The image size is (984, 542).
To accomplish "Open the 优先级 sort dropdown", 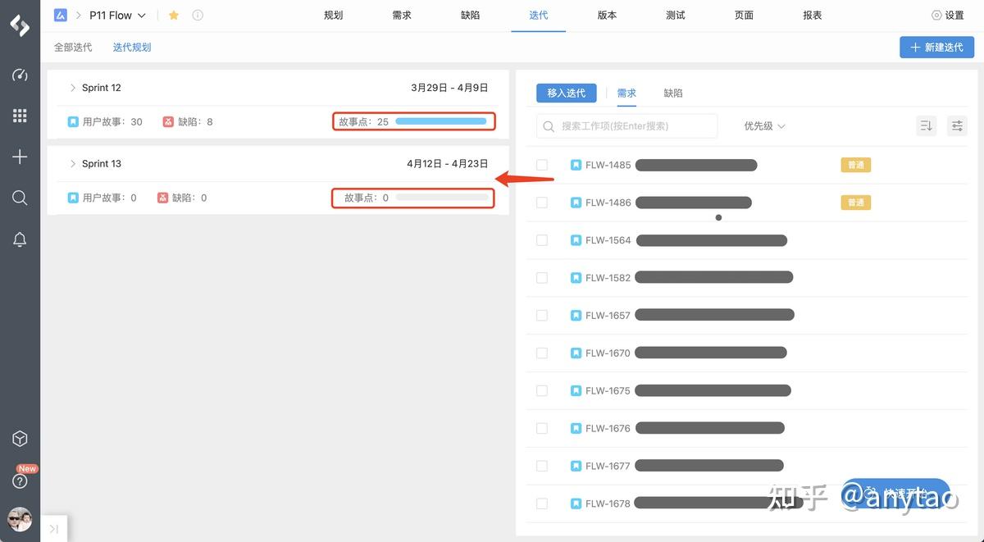I will pos(763,125).
